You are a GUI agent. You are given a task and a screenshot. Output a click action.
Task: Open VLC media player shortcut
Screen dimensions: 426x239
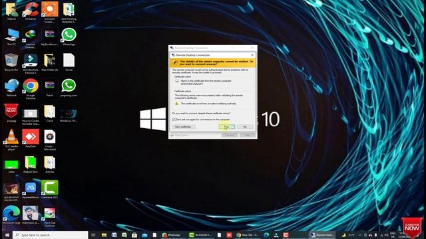coord(11,140)
